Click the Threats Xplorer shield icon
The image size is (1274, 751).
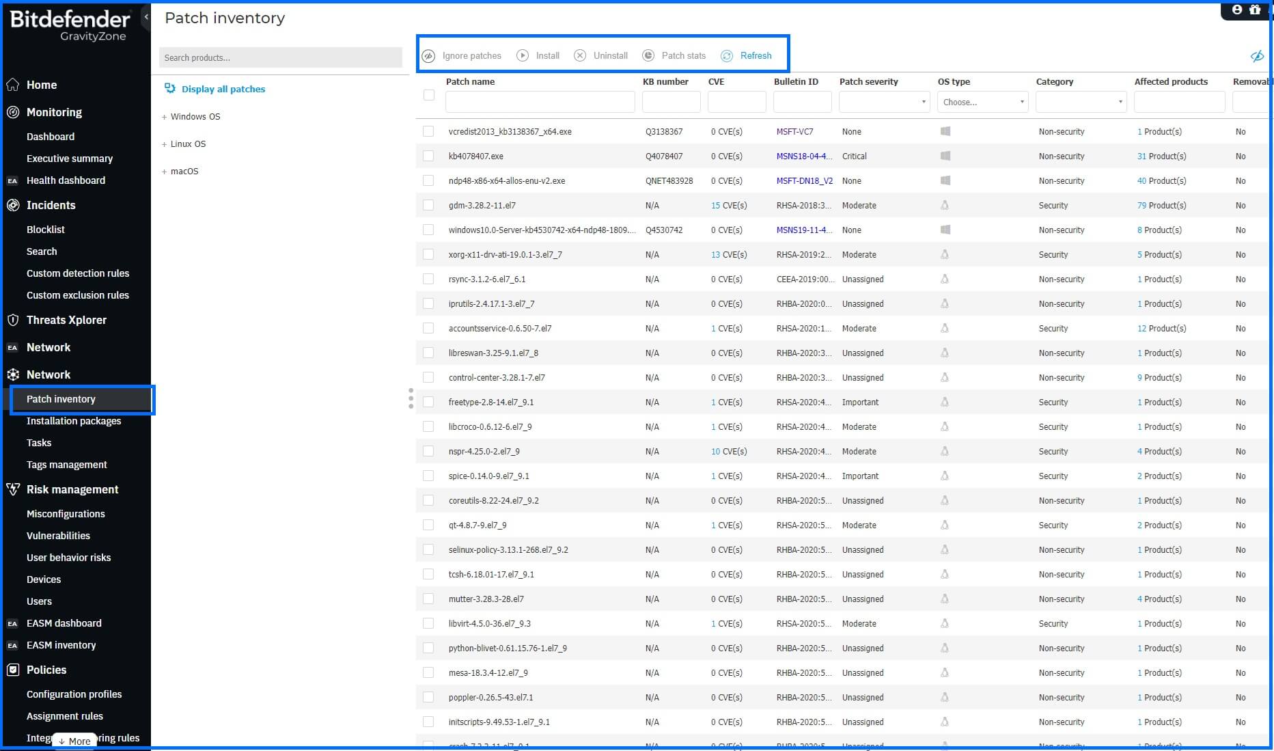(x=13, y=320)
